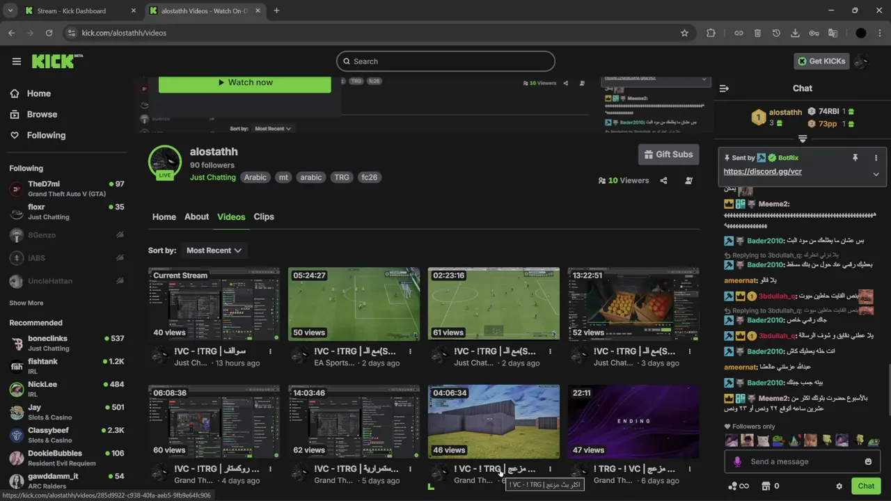Image resolution: width=891 pixels, height=501 pixels.
Task: Open options for the 4 days ago video
Action: click(270, 469)
